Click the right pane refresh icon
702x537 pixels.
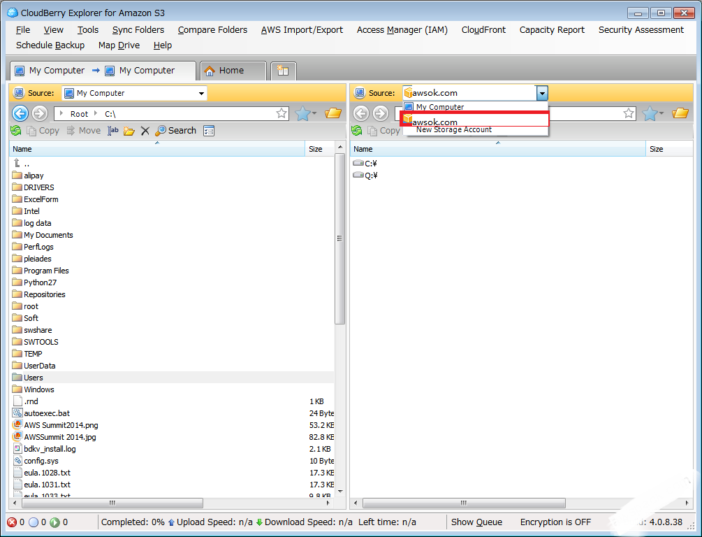click(357, 131)
